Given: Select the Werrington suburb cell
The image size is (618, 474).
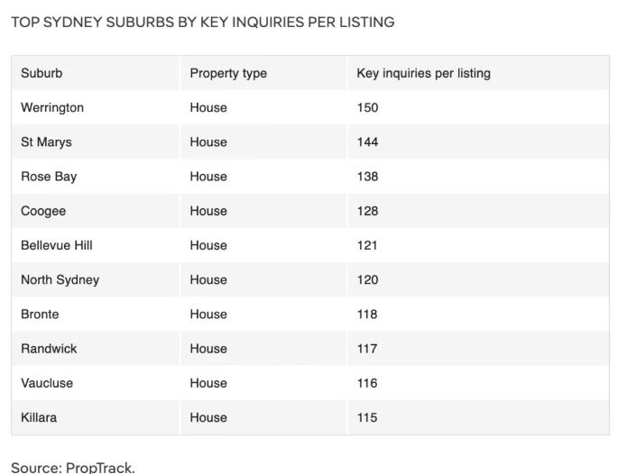Looking at the screenshot, I should tap(52, 107).
